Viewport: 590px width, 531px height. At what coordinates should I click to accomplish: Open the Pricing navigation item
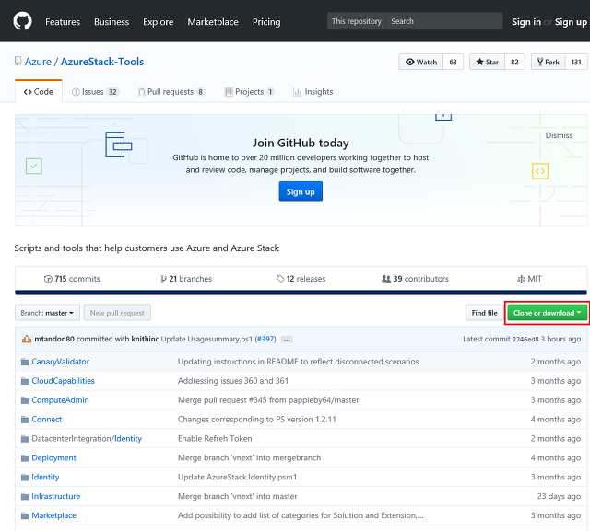(x=266, y=22)
